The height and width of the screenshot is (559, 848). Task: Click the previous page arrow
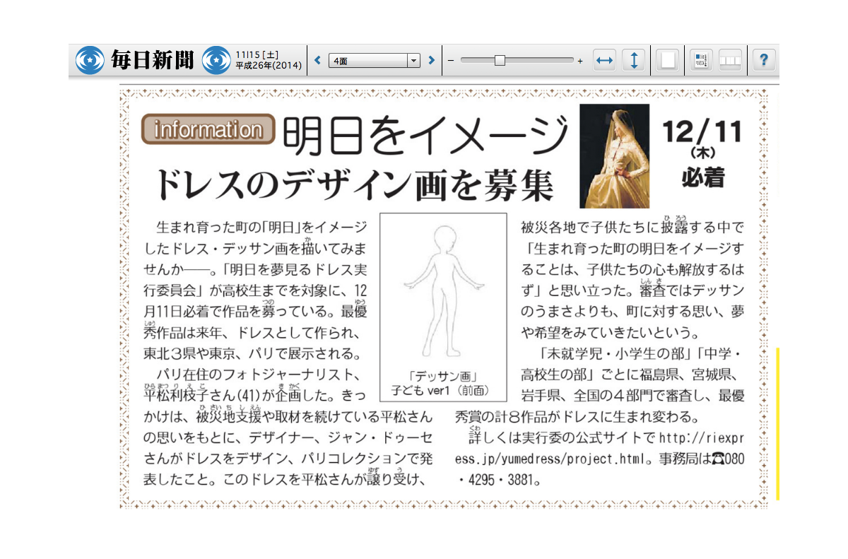317,61
